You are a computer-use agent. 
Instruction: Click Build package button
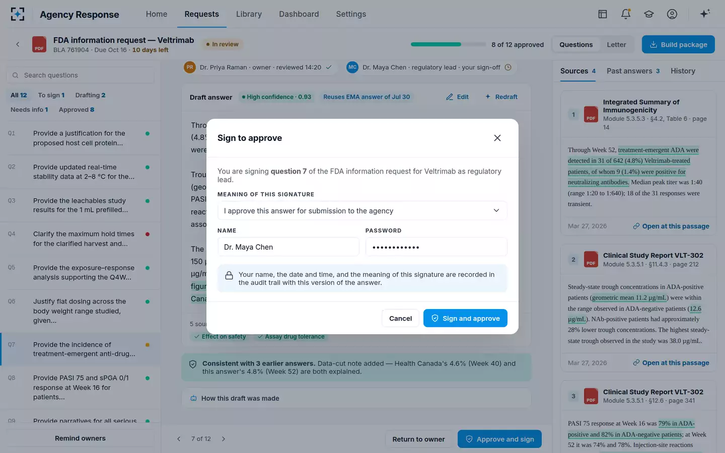678,44
